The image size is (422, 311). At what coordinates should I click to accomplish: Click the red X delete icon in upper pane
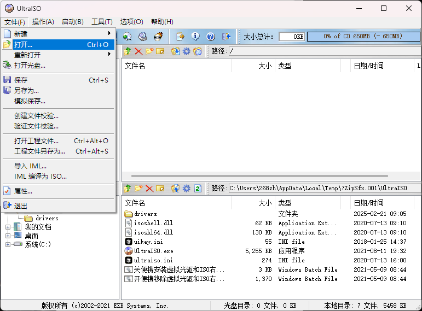point(138,51)
